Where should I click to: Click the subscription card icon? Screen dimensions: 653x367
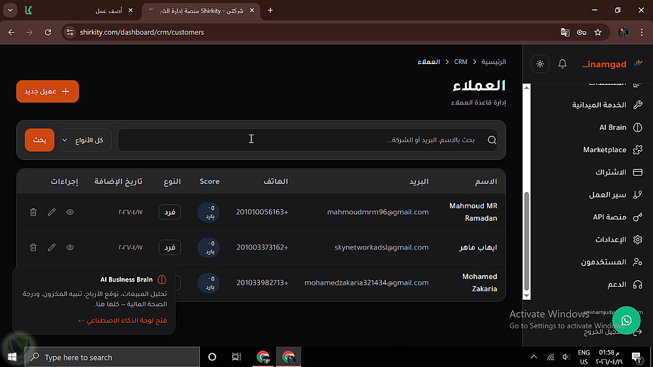[637, 172]
